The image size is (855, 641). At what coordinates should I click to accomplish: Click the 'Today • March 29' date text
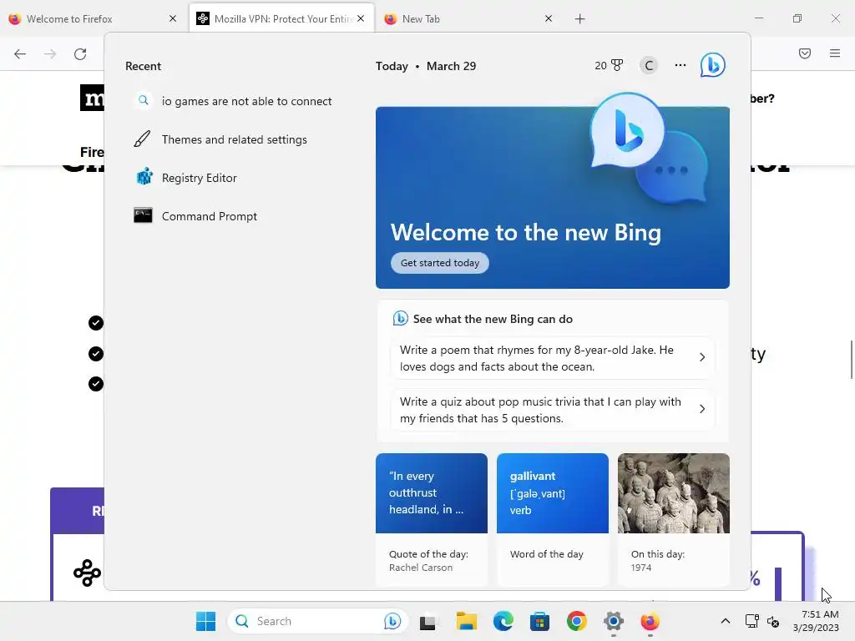tap(425, 66)
